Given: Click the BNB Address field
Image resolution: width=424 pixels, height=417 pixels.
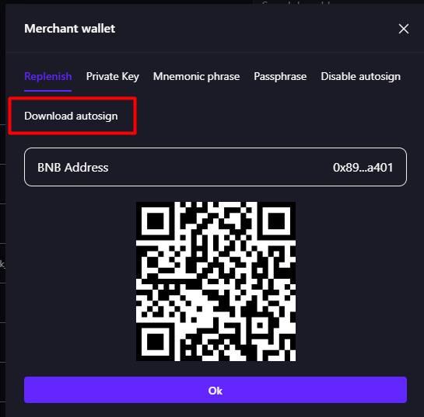Looking at the screenshot, I should point(216,167).
